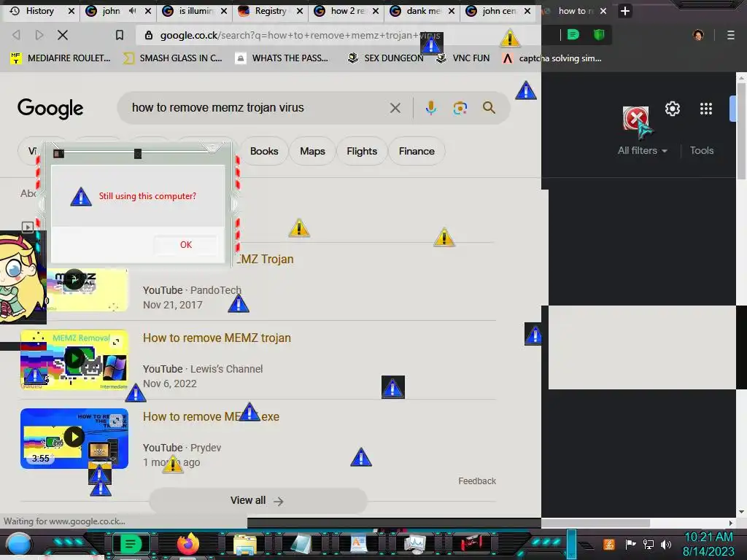Open the Google apps grid
Viewport: 747px width, 560px height.
pyautogui.click(x=706, y=109)
